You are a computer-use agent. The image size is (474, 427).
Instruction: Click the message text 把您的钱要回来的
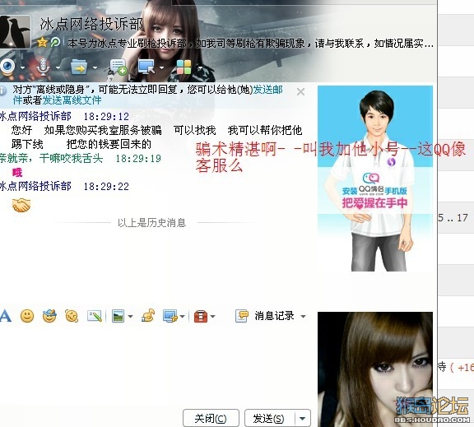pyautogui.click(x=109, y=144)
